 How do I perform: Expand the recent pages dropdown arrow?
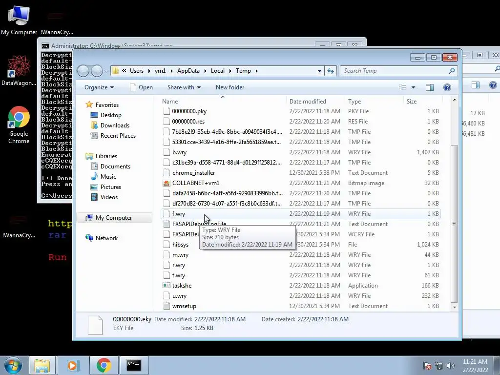(106, 71)
